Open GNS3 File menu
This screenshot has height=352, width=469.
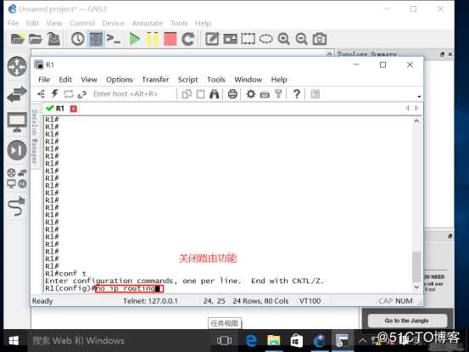14,23
